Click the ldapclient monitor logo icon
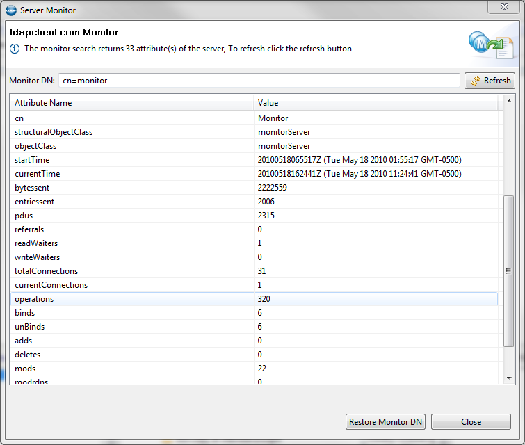Viewport: 525px width, 445px height. (491, 47)
